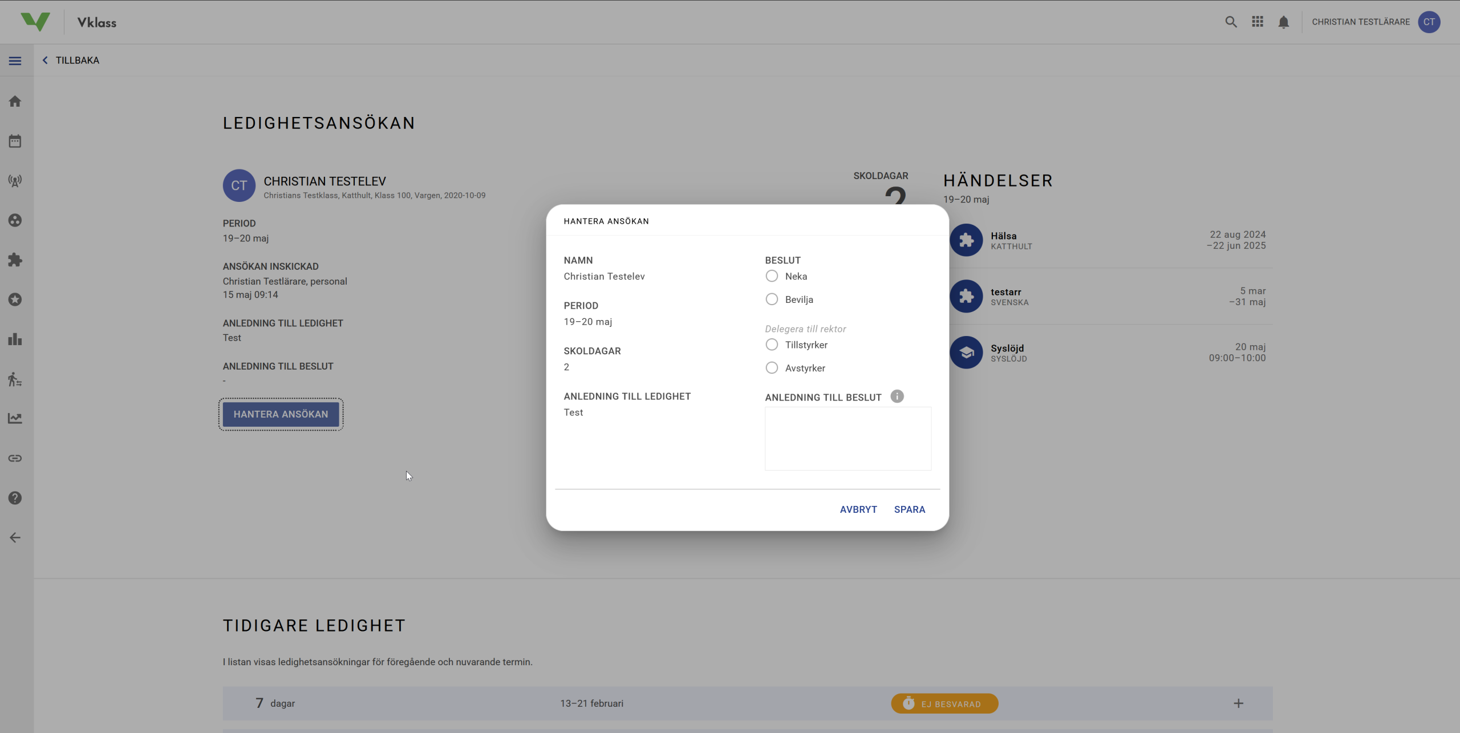The image size is (1460, 733).
Task: Open the hamburger sidebar menu
Action: pyautogui.click(x=15, y=60)
